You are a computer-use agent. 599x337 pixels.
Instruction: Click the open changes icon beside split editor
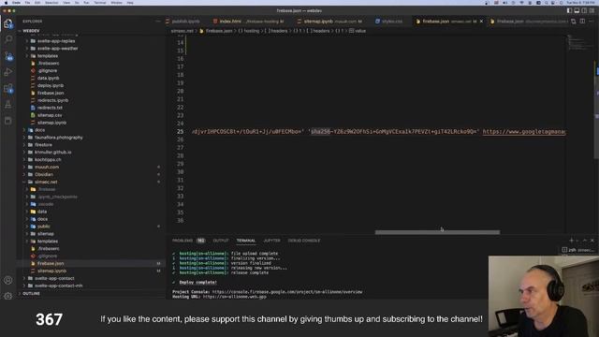pyautogui.click(x=574, y=22)
